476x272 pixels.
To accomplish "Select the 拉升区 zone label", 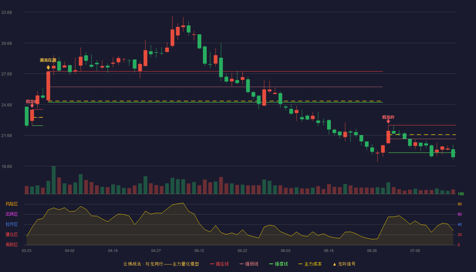I will click(12, 224).
